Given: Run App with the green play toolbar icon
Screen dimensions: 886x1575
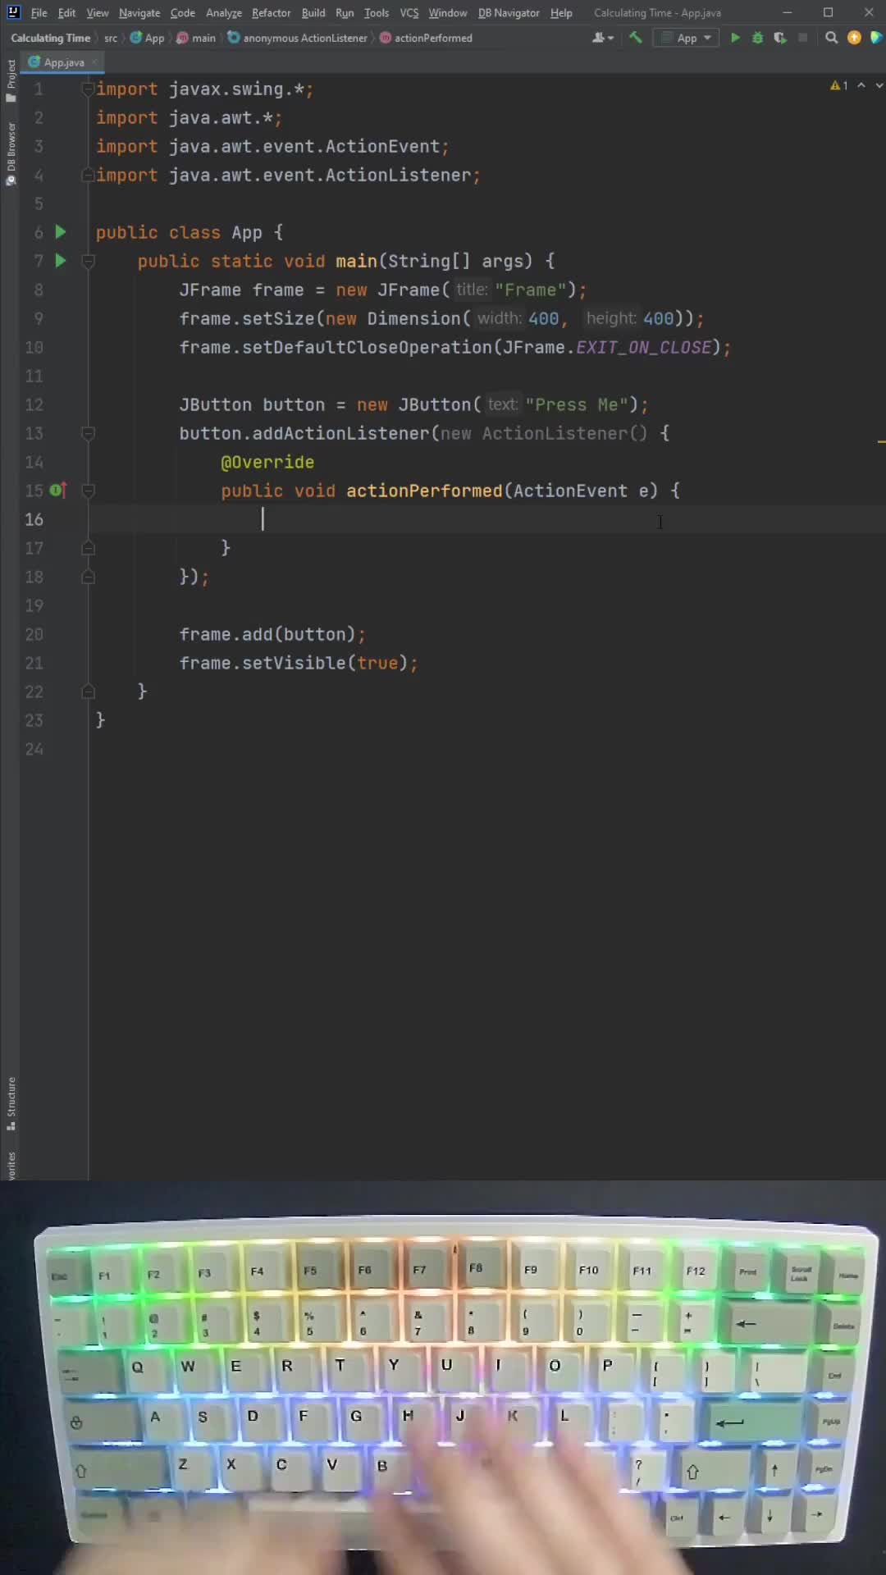Looking at the screenshot, I should [735, 38].
